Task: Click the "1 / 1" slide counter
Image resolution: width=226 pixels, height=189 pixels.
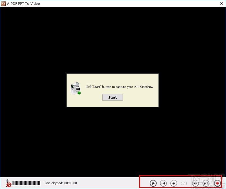Action: (184, 183)
